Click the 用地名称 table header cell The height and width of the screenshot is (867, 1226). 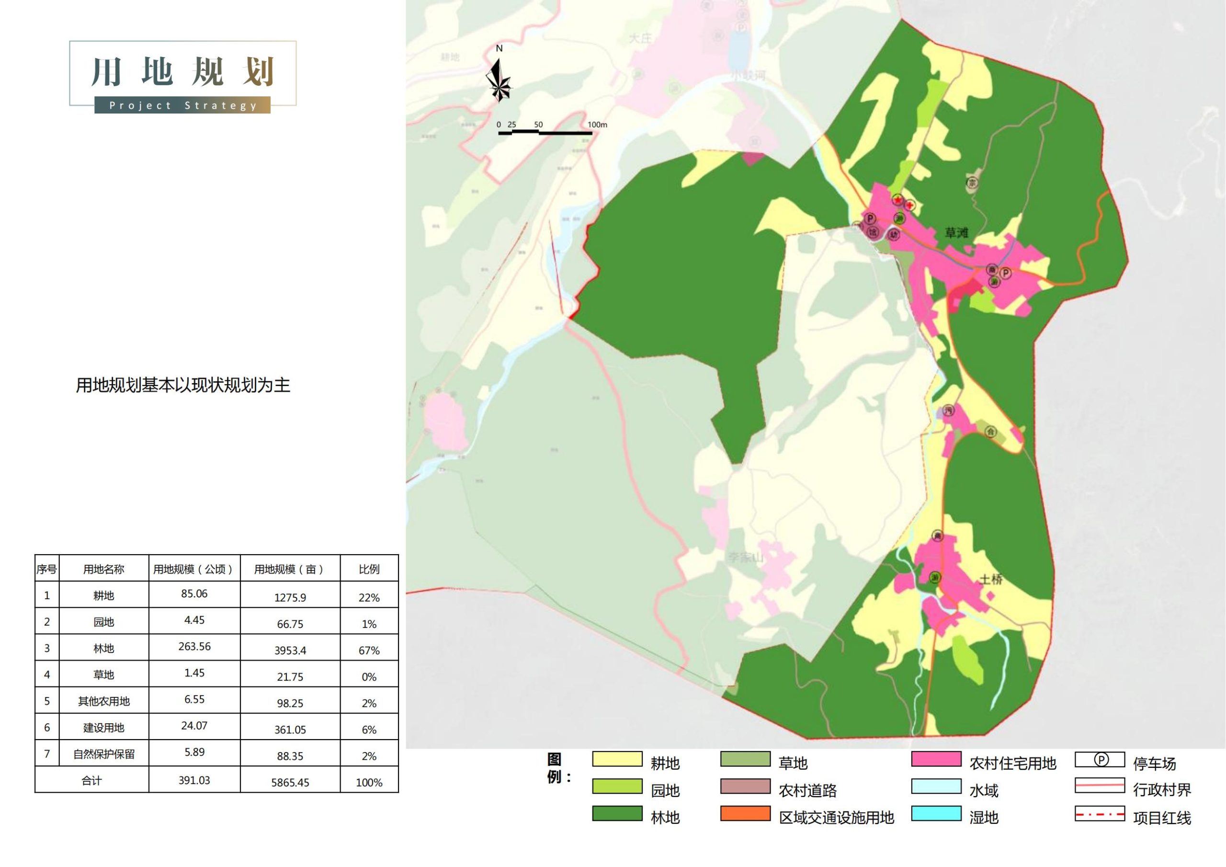click(x=103, y=569)
